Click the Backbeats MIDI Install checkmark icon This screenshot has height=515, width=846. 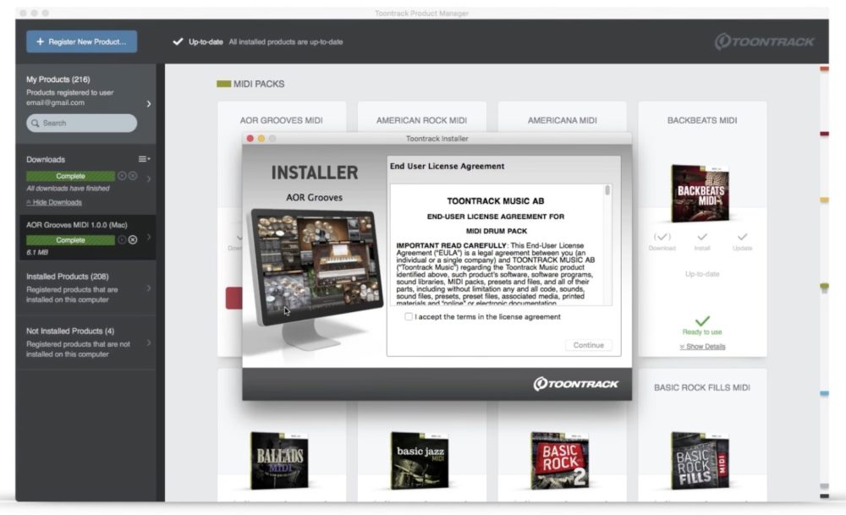coord(702,237)
